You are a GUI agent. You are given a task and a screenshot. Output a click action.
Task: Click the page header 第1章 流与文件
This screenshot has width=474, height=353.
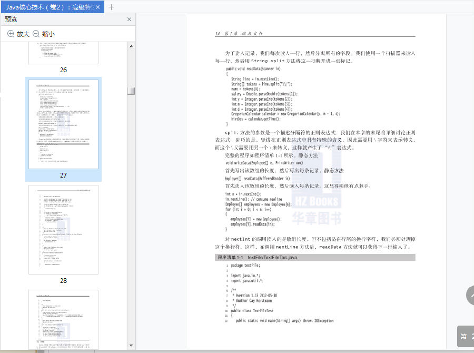[243, 33]
